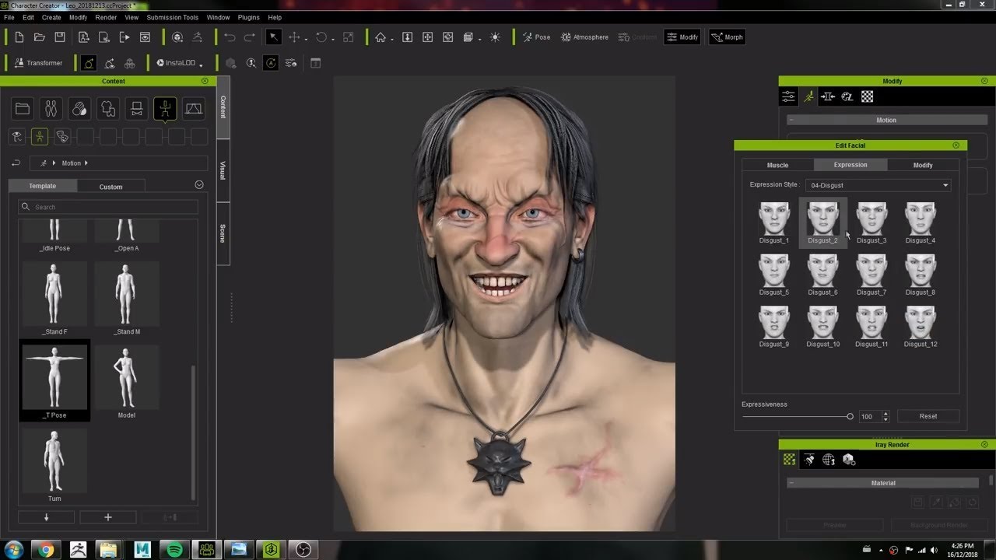Select the Actor (two figures) content category
The image size is (996, 560).
pyautogui.click(x=51, y=109)
